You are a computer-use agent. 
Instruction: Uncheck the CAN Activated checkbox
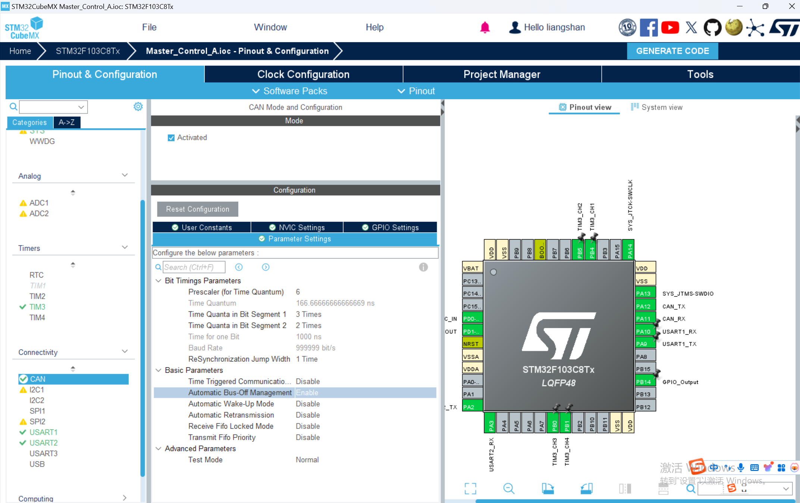click(171, 138)
